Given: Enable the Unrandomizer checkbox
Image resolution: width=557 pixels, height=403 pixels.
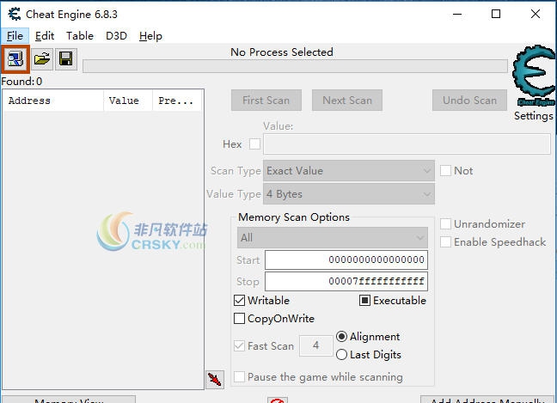Looking at the screenshot, I should pyautogui.click(x=445, y=224).
